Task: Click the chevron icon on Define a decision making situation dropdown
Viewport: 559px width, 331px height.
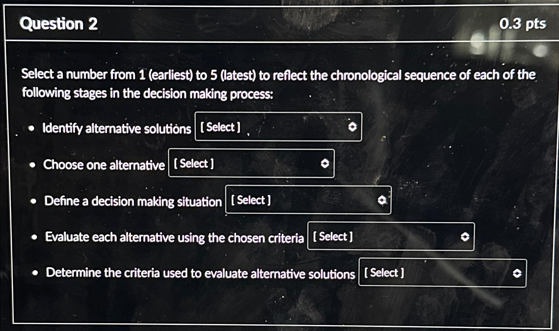Action: click(382, 200)
